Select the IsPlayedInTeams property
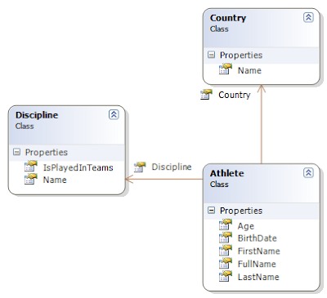Image resolution: width=327 pixels, height=298 pixels. [78, 167]
